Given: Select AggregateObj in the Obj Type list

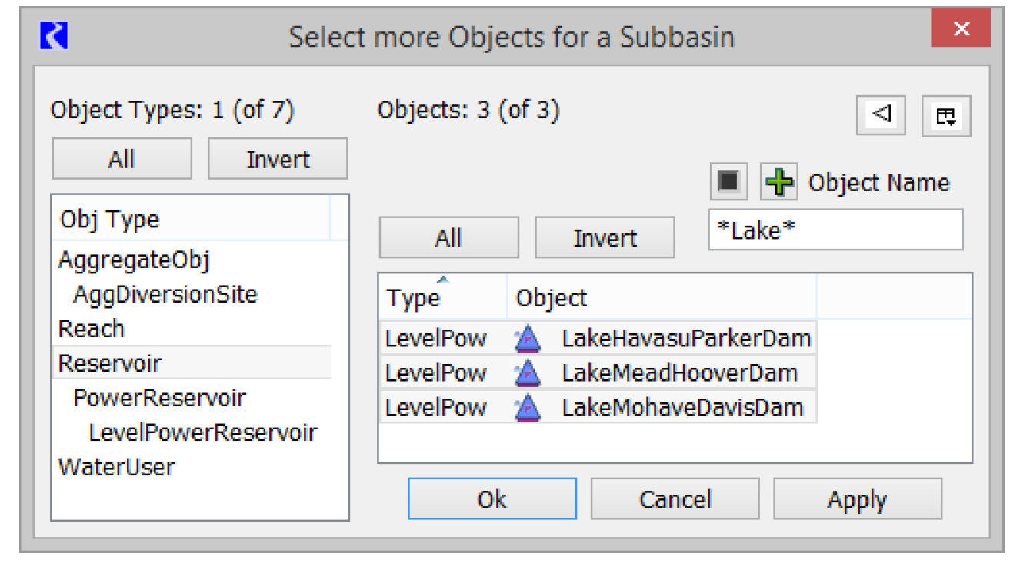Looking at the screenshot, I should pyautogui.click(x=134, y=260).
